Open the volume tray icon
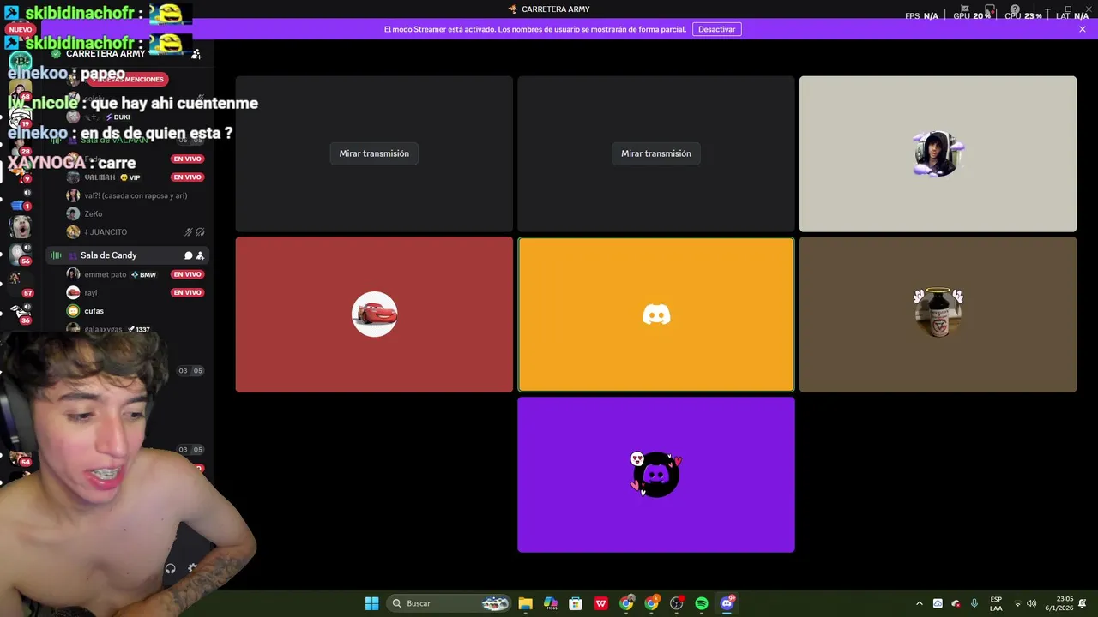The width and height of the screenshot is (1098, 617). point(1032,603)
